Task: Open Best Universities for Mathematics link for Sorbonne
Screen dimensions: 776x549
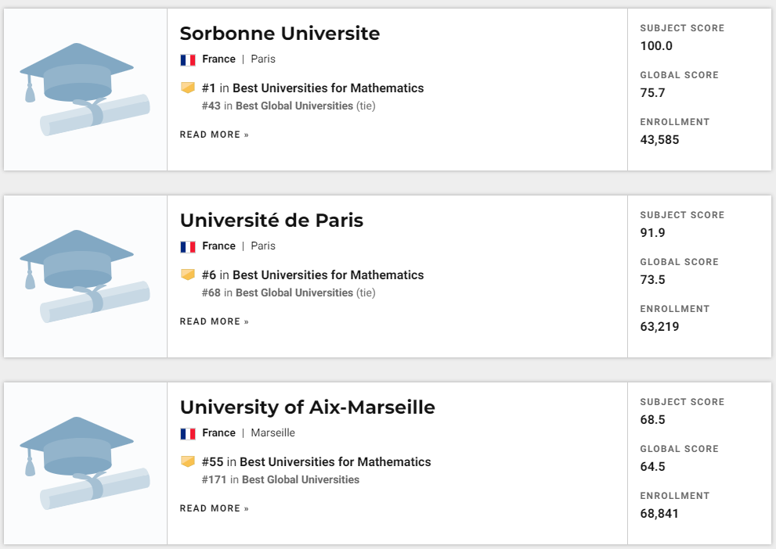Action: [328, 88]
